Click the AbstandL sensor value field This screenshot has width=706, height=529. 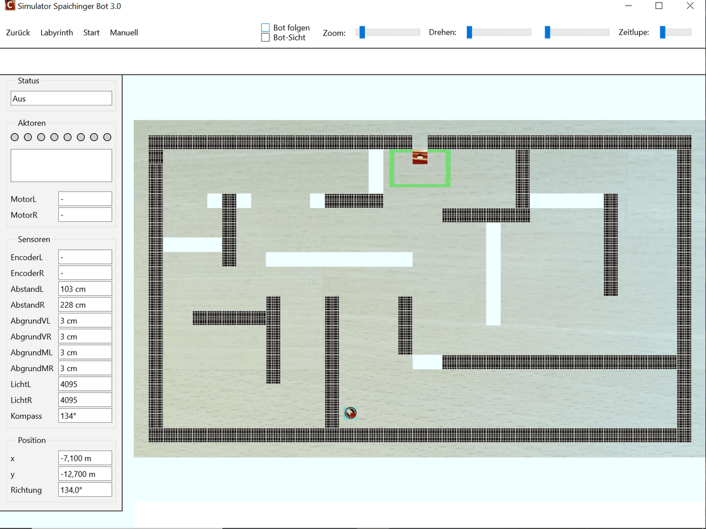point(85,289)
